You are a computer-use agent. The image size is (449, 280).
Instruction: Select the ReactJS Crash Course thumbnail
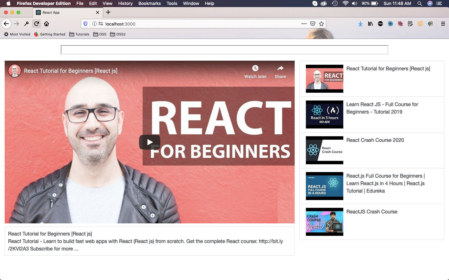click(x=325, y=222)
